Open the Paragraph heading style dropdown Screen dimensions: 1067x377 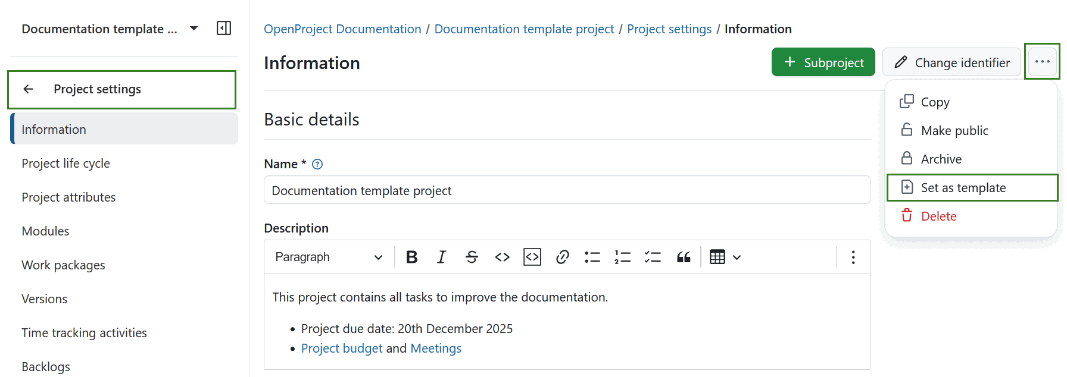pyautogui.click(x=328, y=257)
